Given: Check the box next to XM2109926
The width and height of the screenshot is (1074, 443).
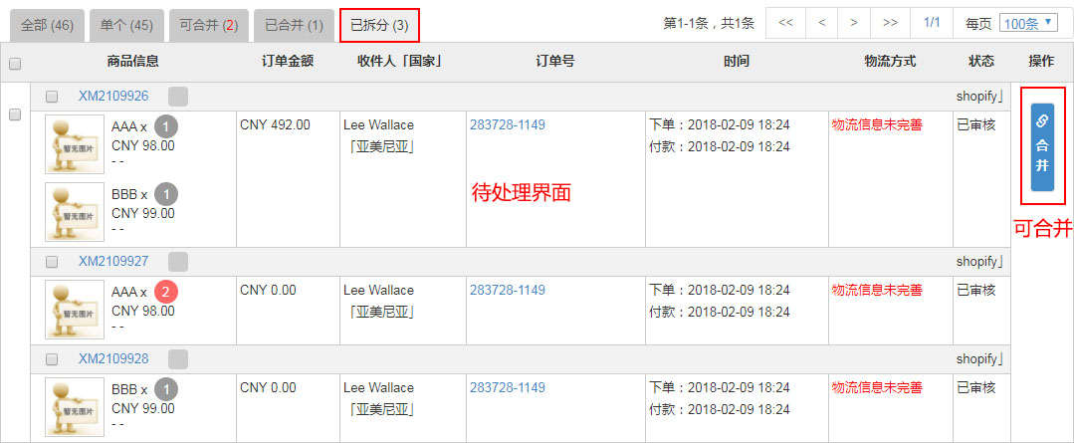Looking at the screenshot, I should coord(52,97).
